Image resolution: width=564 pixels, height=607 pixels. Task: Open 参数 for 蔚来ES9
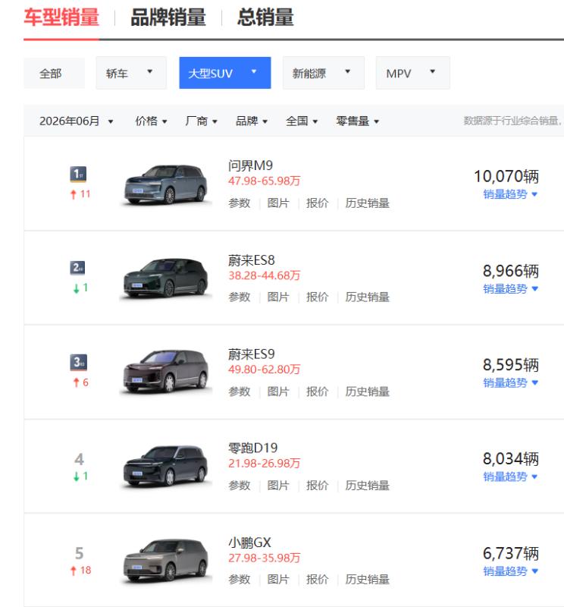coord(240,392)
